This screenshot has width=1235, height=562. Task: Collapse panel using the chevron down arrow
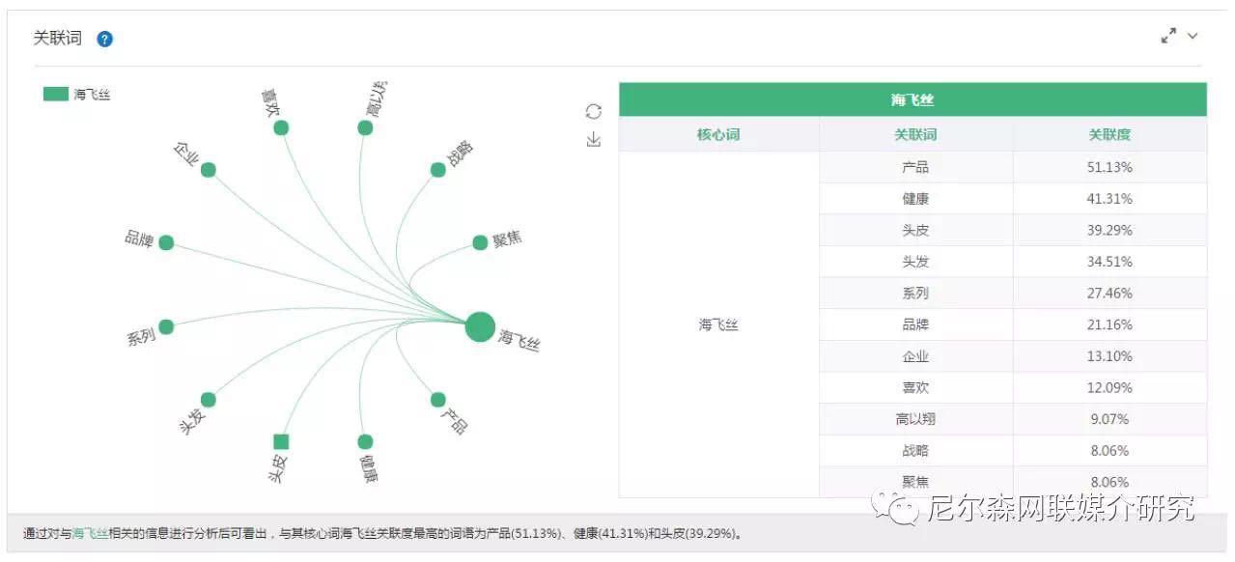pos(1193,36)
